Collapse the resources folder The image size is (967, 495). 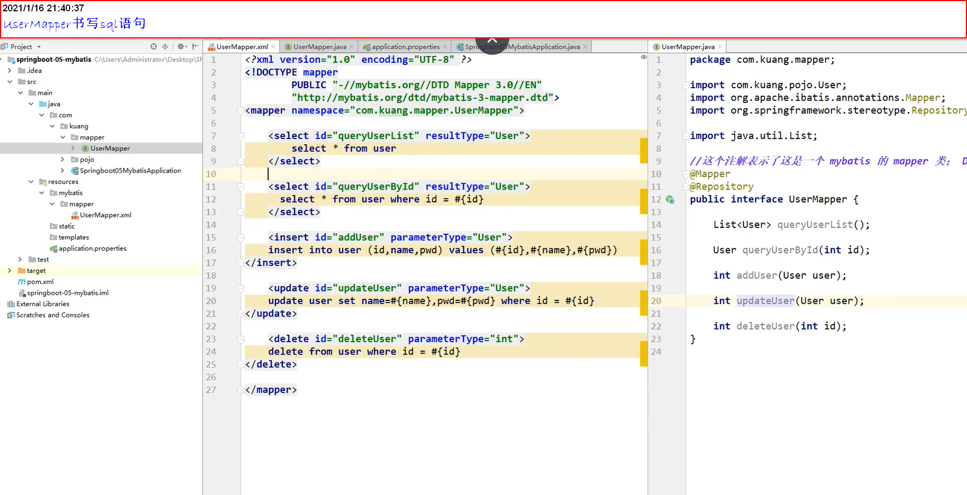[31, 182]
